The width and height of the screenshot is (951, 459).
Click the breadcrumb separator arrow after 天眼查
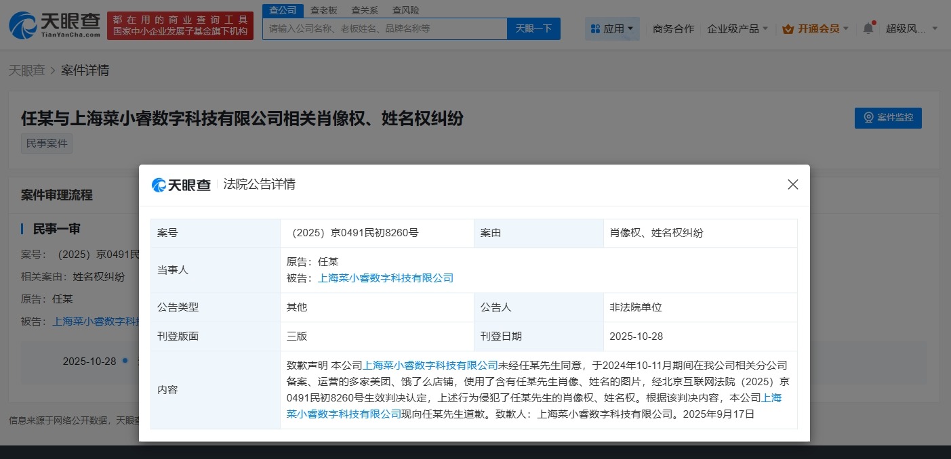54,70
